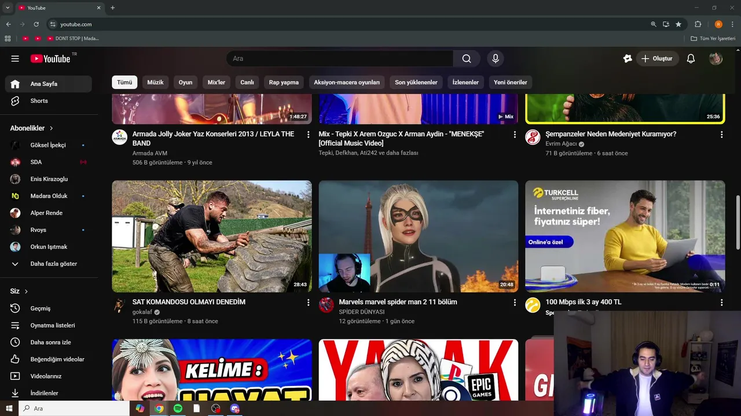Open Shorts in sidebar
Viewport: 741px width, 416px height.
click(49, 101)
